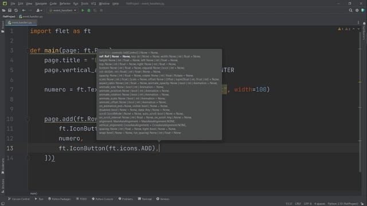This screenshot has width=367, height=206.
Task: Click fold end marker at line 14
Action: point(28,158)
